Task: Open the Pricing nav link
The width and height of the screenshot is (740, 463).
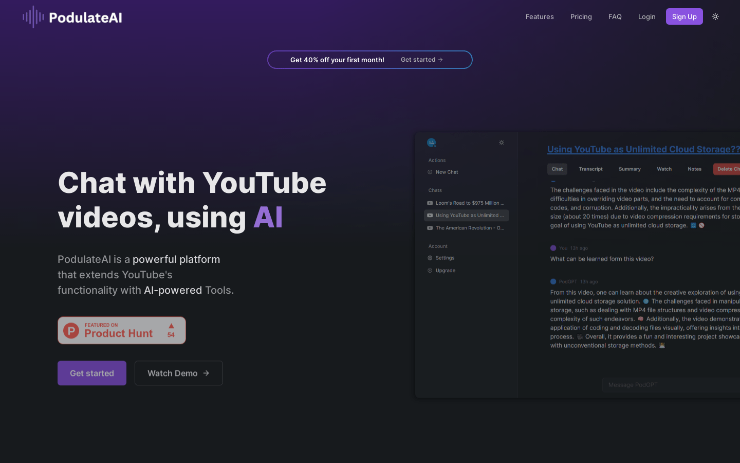Action: point(581,16)
